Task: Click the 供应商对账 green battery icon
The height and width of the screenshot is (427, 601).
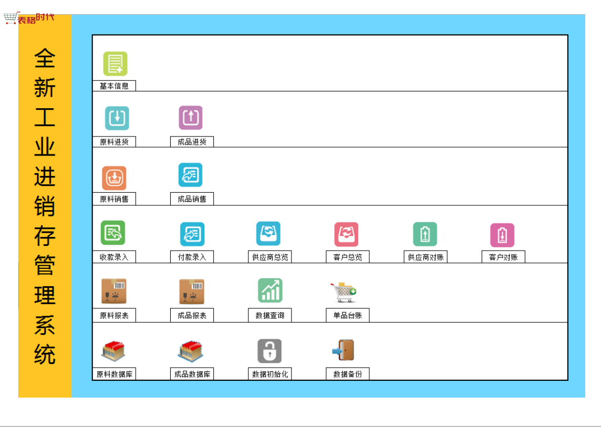Action: (x=425, y=234)
